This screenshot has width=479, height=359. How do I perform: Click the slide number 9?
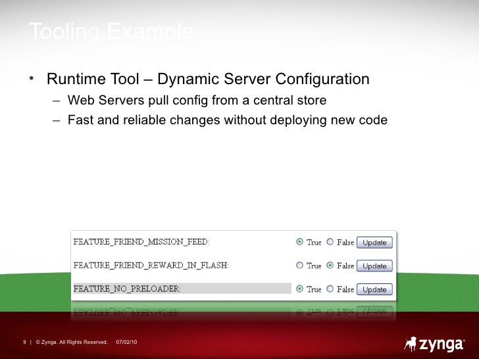click(24, 342)
